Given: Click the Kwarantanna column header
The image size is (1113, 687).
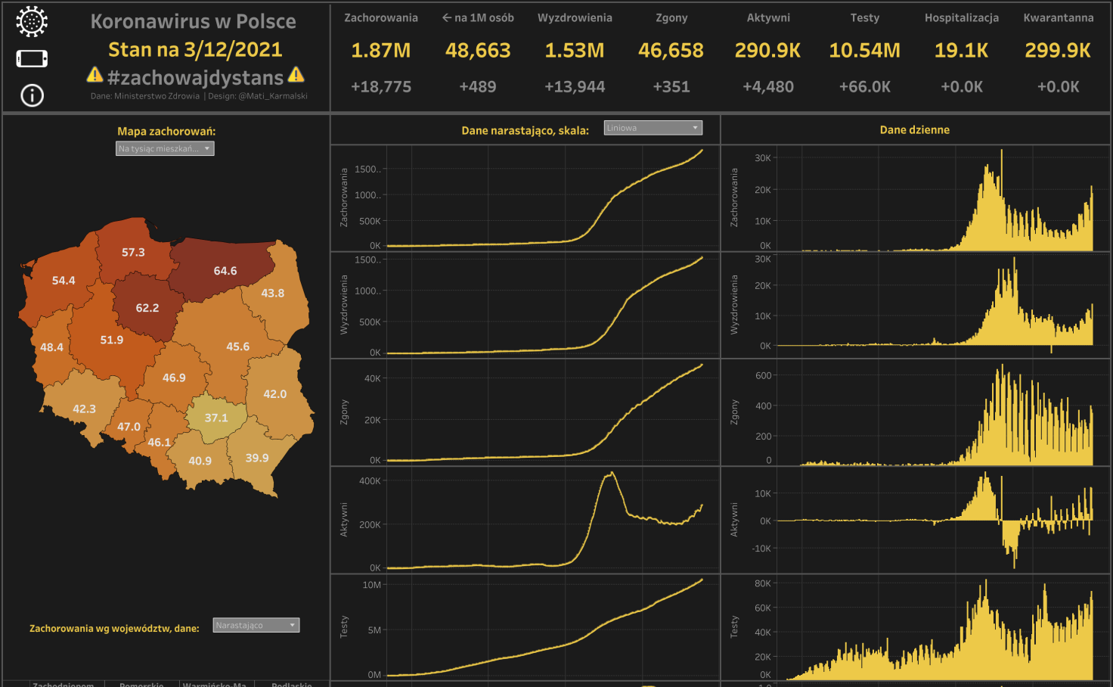Looking at the screenshot, I should [x=1058, y=17].
